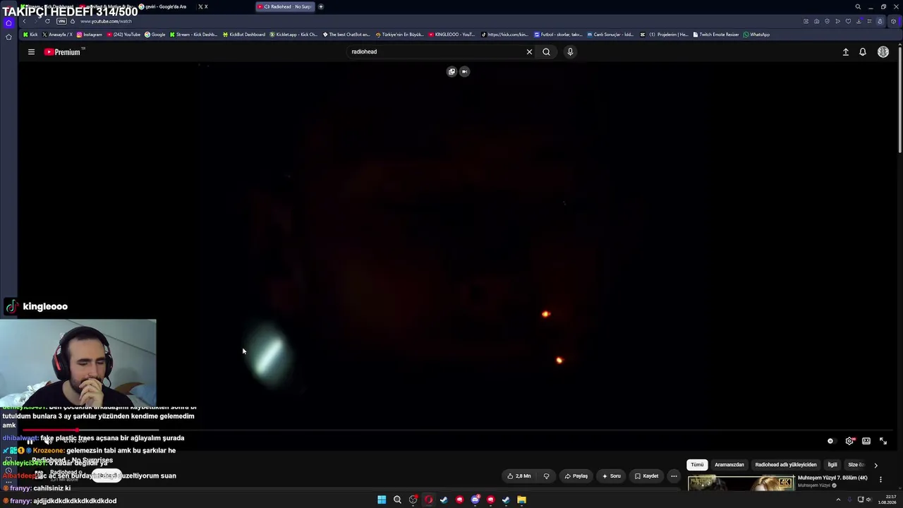Viewport: 903px width, 508px height.
Task: Select the Aramanızdan filter chip
Action: click(x=729, y=465)
